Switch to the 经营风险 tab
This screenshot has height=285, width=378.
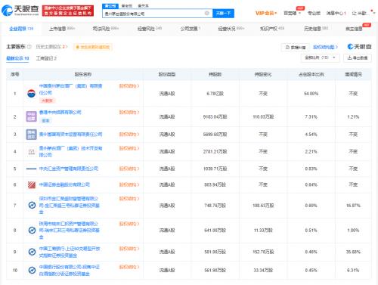coord(150,29)
